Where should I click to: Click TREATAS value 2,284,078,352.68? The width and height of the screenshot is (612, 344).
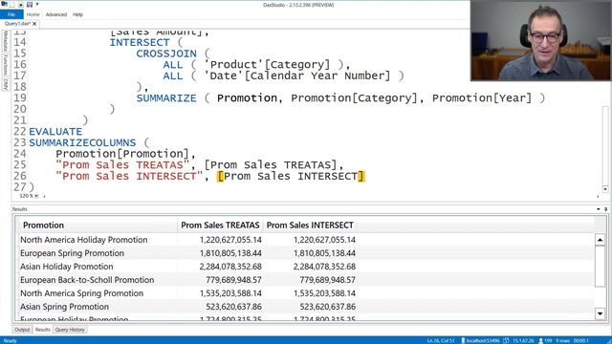230,267
